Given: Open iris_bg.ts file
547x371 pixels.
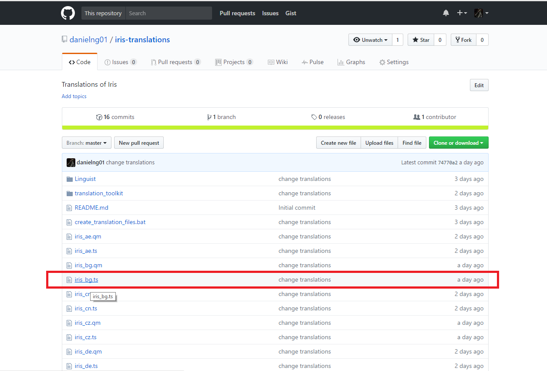Looking at the screenshot, I should [86, 279].
